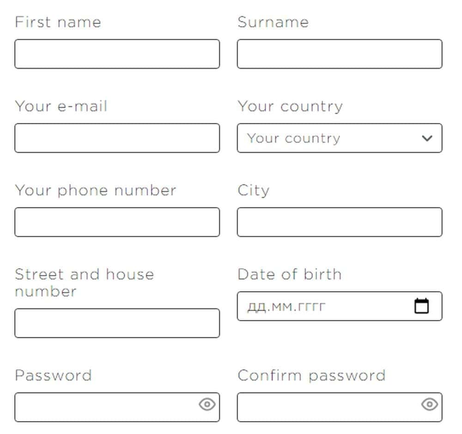The width and height of the screenshot is (462, 434).
Task: Expand the Your country dropdown arrow
Action: coord(427,138)
